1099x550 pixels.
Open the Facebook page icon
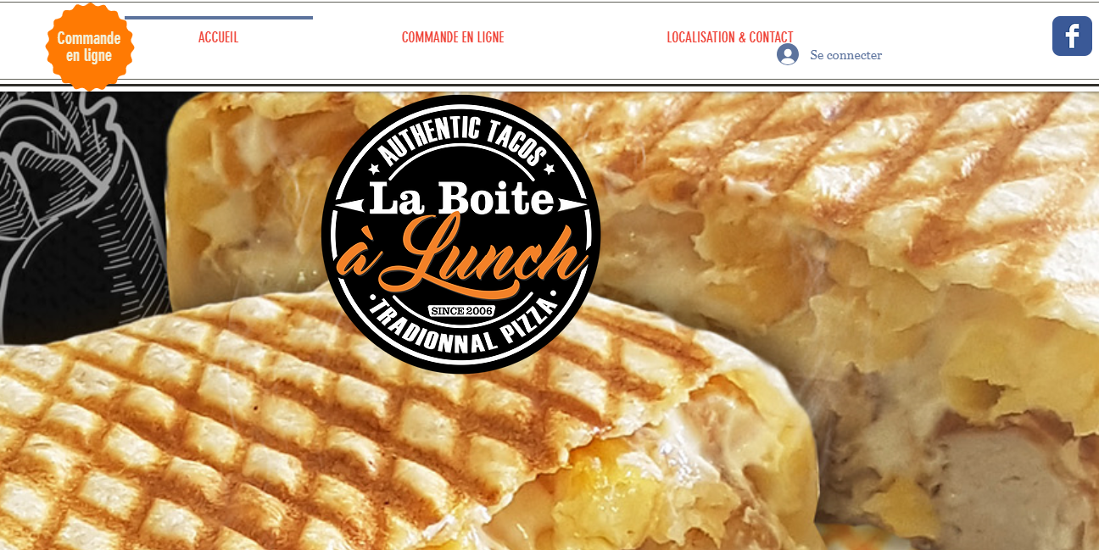click(1072, 36)
